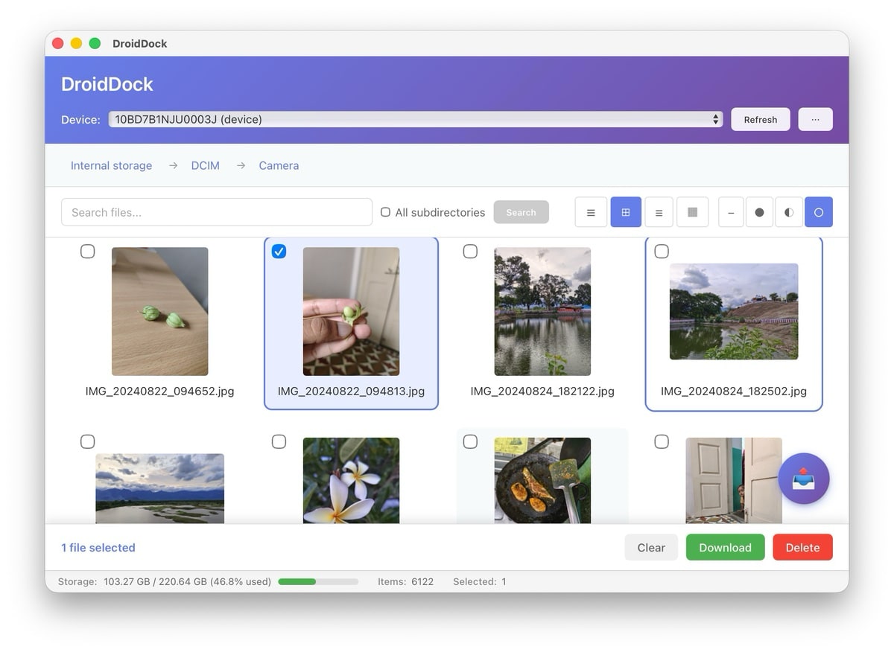The height and width of the screenshot is (652, 894).
Task: Select the filled circle icon option
Action: tap(759, 212)
